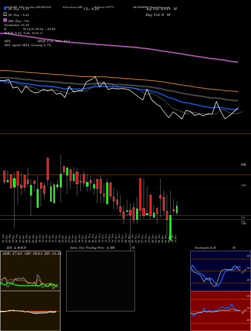251x331 pixels.
Task: Click 'Intra Day Trading Price & MR' title
Action: (92, 248)
